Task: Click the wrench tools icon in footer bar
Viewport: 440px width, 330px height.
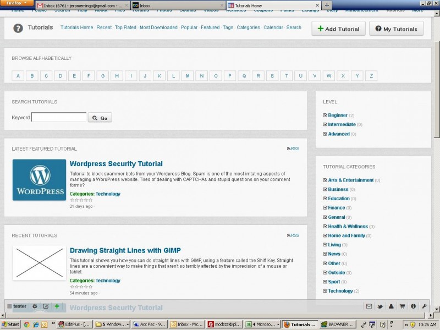Action: click(424, 306)
